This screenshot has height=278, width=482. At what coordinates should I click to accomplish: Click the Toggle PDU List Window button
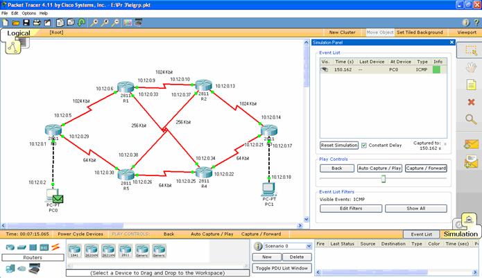[x=282, y=268]
